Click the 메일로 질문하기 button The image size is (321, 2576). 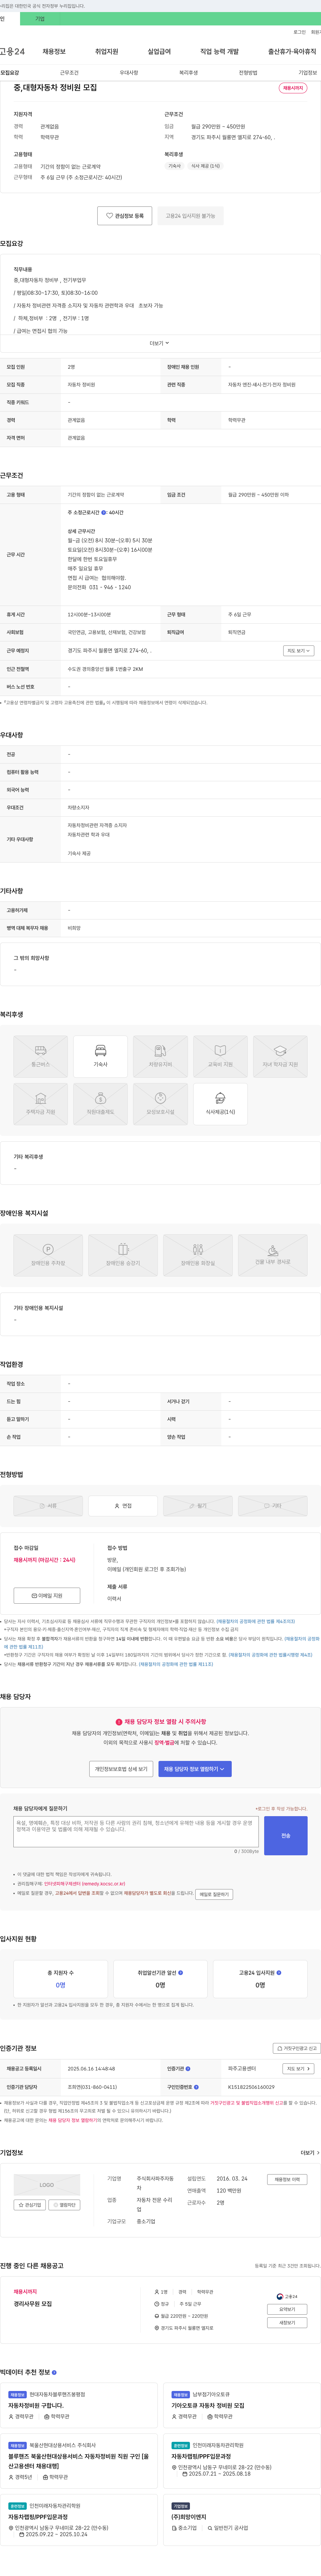[x=214, y=1894]
